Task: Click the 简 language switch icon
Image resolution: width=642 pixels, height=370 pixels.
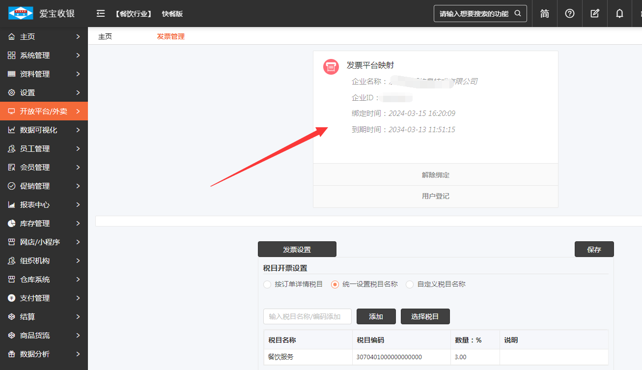Action: pos(545,13)
